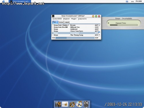
Task: Maximize foobar2000 with the green button
Action: (96, 16)
